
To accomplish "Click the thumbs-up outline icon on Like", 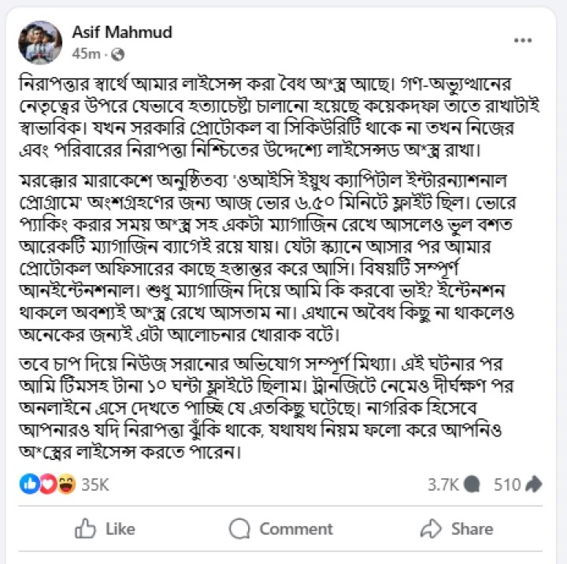I will click(85, 529).
